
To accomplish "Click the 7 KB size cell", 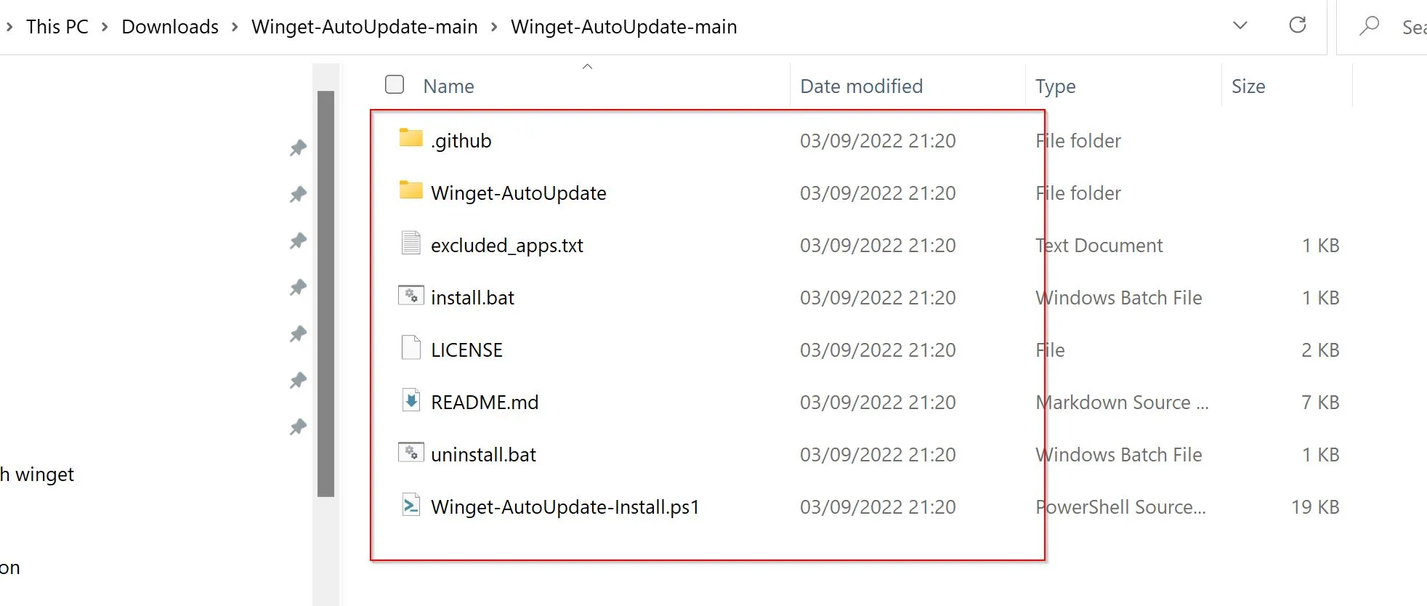I will [1320, 403].
